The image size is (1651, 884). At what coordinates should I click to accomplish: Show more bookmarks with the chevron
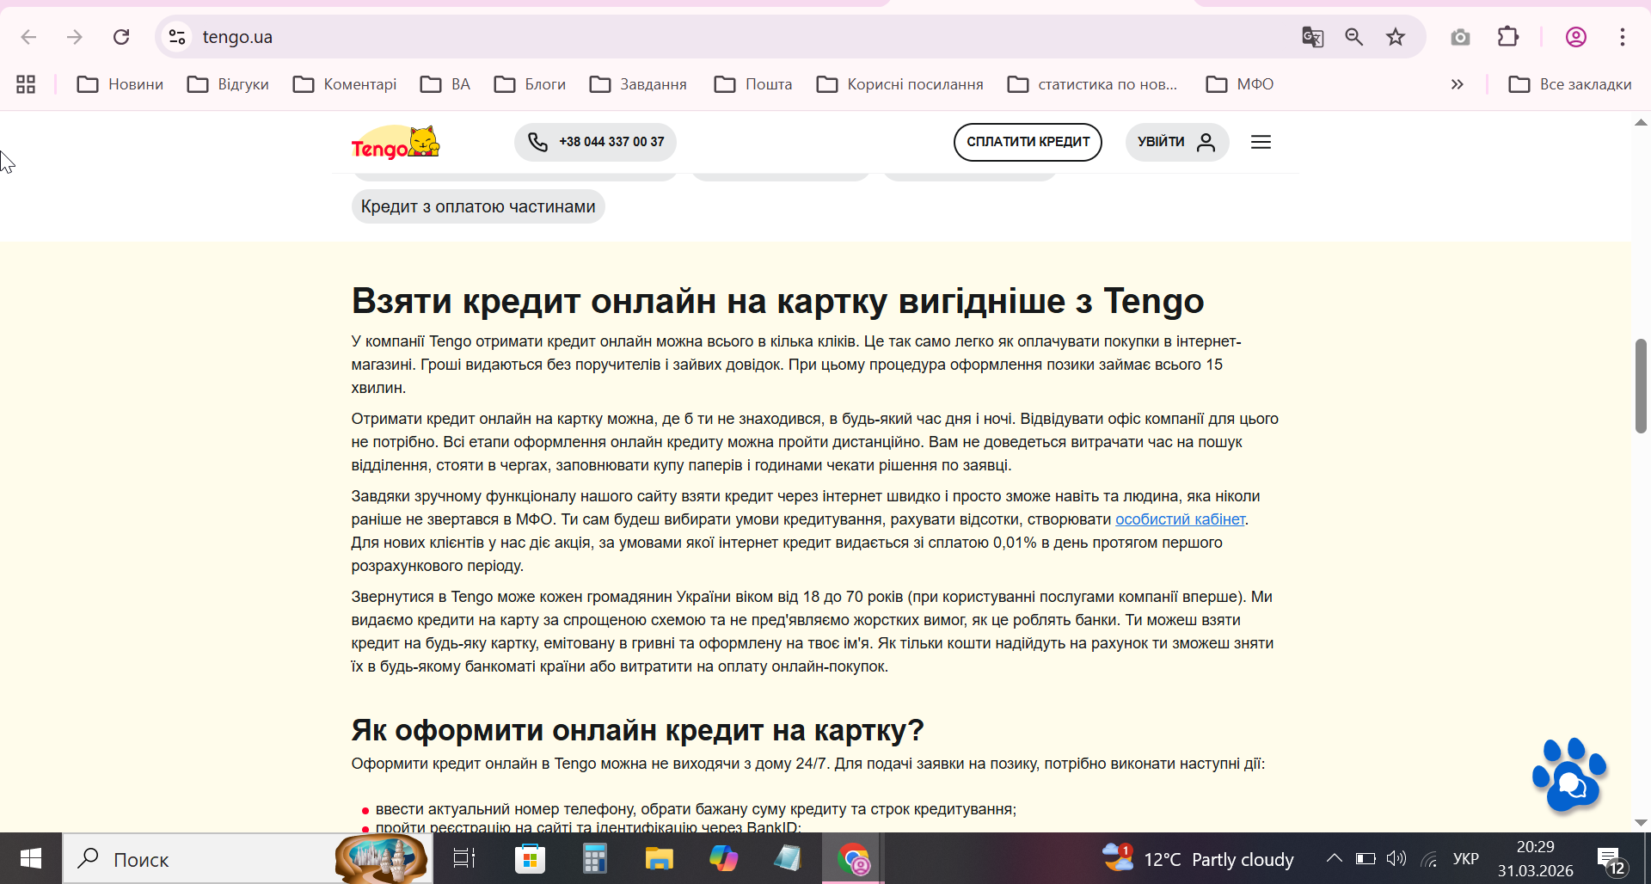pyautogui.click(x=1457, y=84)
